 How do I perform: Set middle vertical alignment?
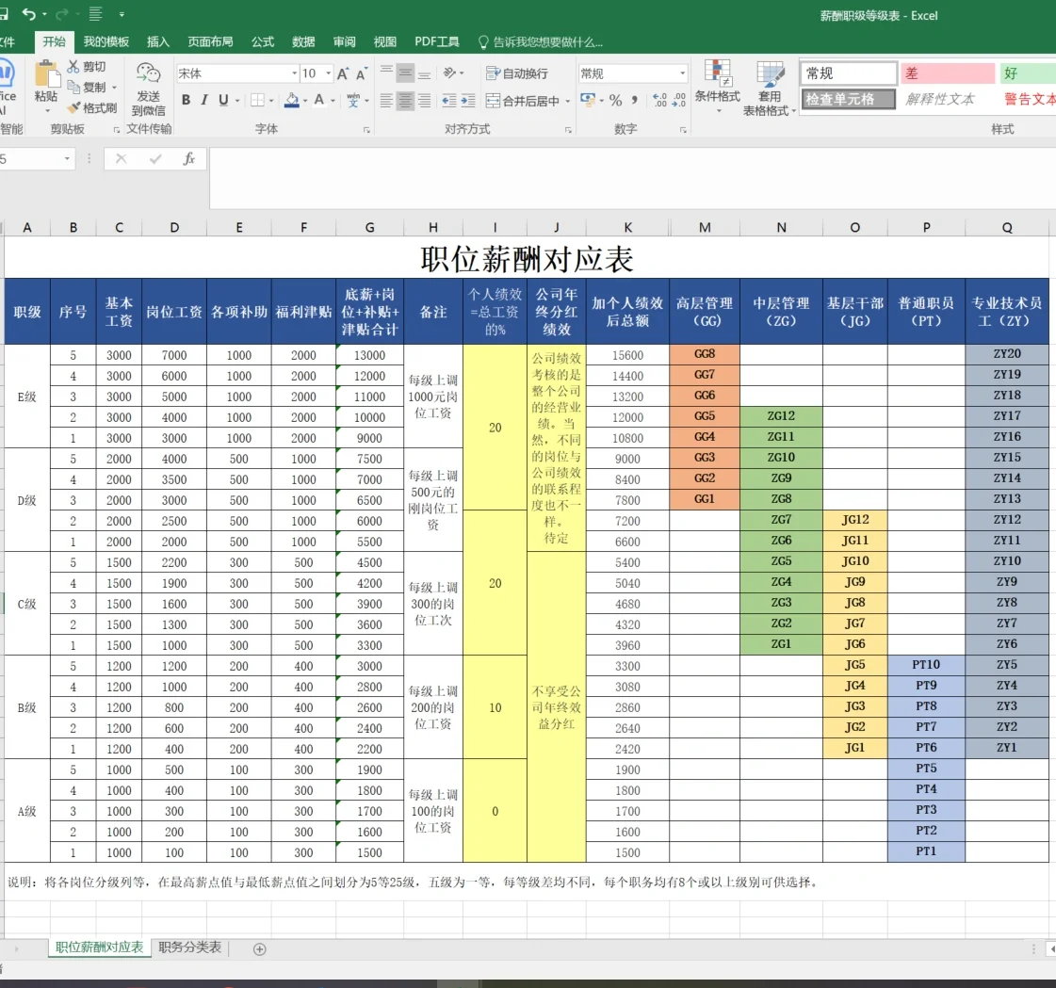click(x=405, y=73)
